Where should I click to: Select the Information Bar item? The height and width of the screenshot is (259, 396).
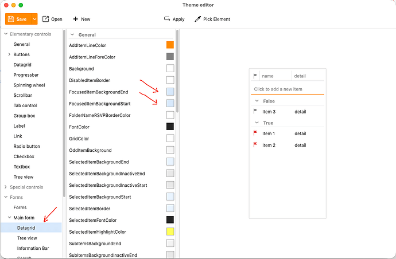(33, 248)
